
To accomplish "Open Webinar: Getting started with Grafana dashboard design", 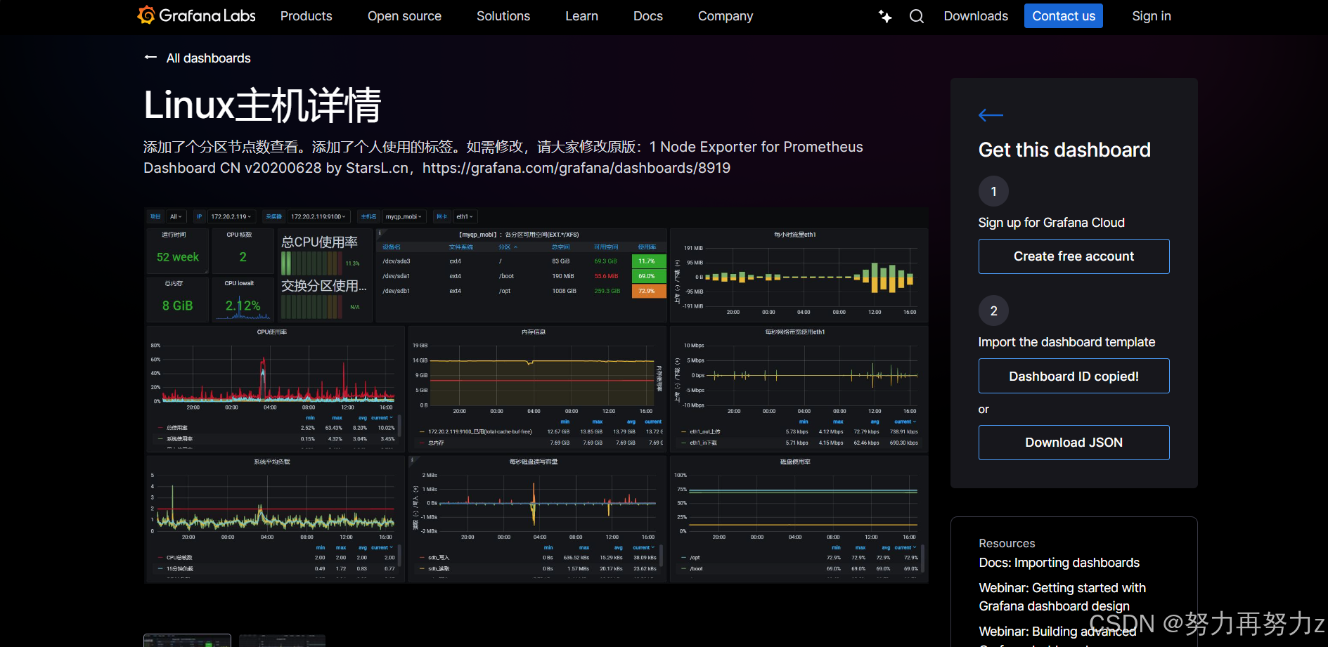I will point(1062,597).
